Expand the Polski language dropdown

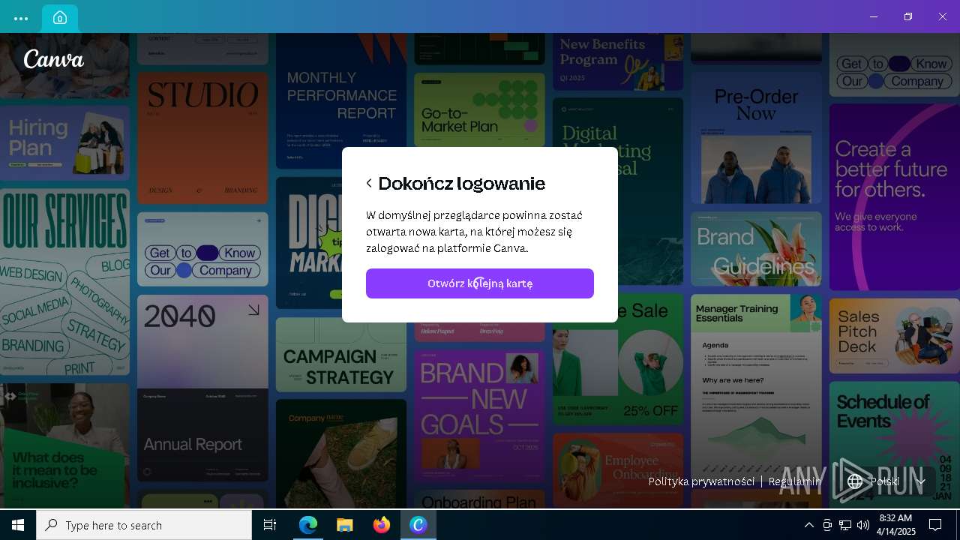point(886,481)
